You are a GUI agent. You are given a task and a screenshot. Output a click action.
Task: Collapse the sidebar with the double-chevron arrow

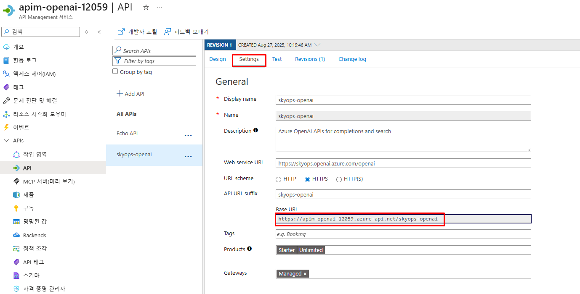point(99,31)
